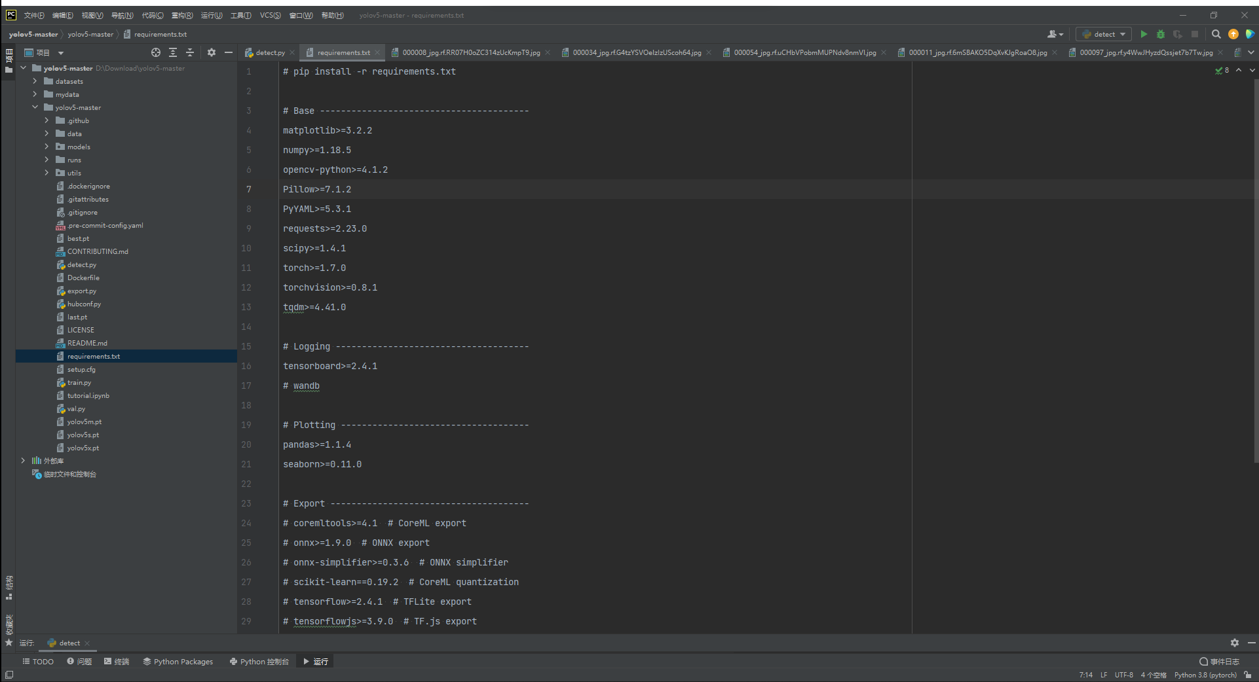
Task: Run the detect configuration with the green play button
Action: click(1144, 34)
